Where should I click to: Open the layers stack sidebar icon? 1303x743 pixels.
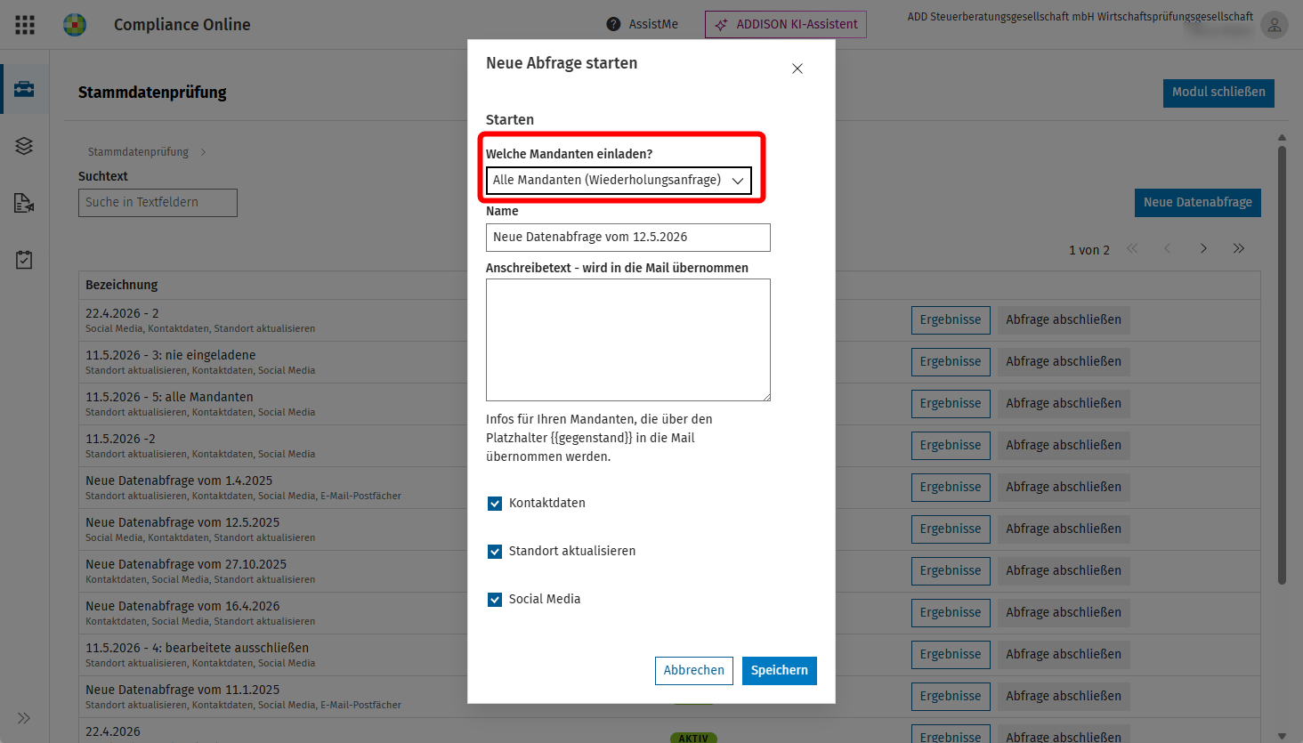[24, 146]
